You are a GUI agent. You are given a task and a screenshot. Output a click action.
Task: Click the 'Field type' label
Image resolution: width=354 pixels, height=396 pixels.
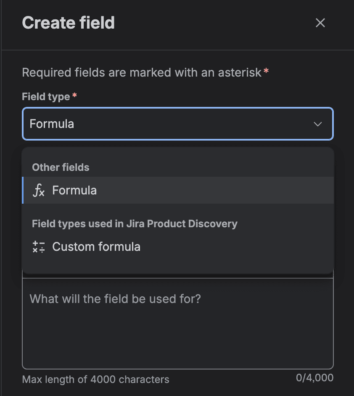pyautogui.click(x=46, y=96)
